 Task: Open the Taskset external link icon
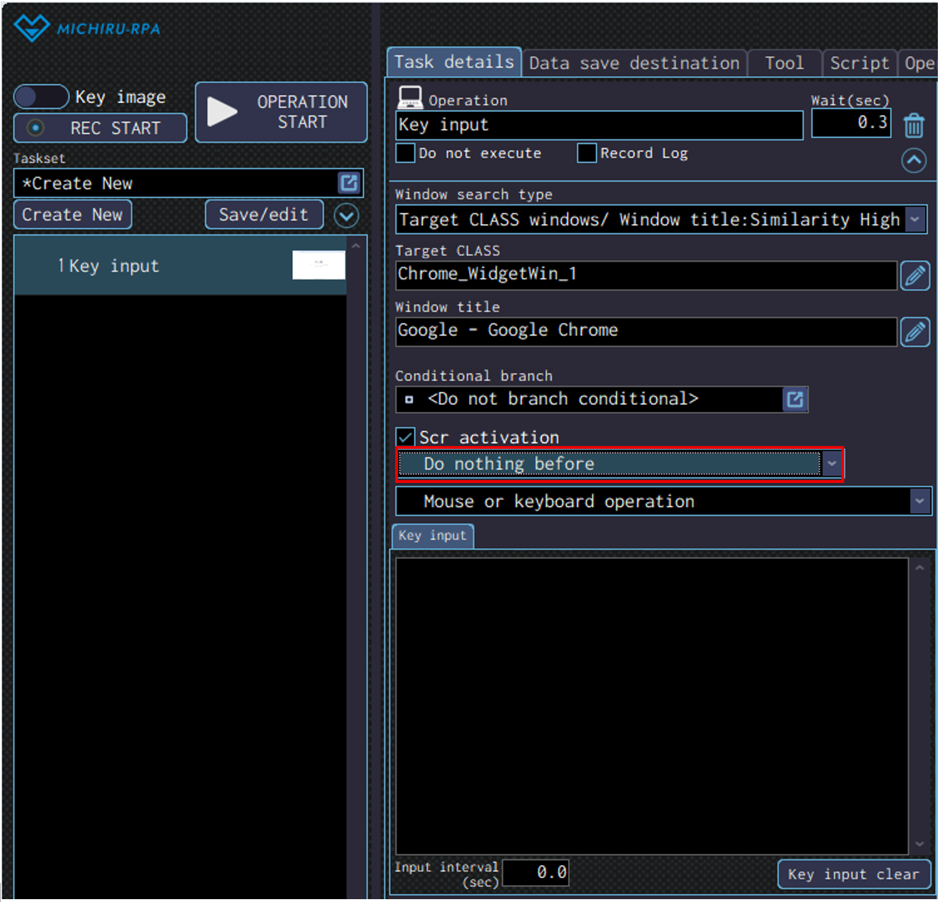349,183
